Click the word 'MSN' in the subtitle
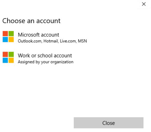Image resolution: width=151 pixels, height=132 pixels. click(x=82, y=41)
